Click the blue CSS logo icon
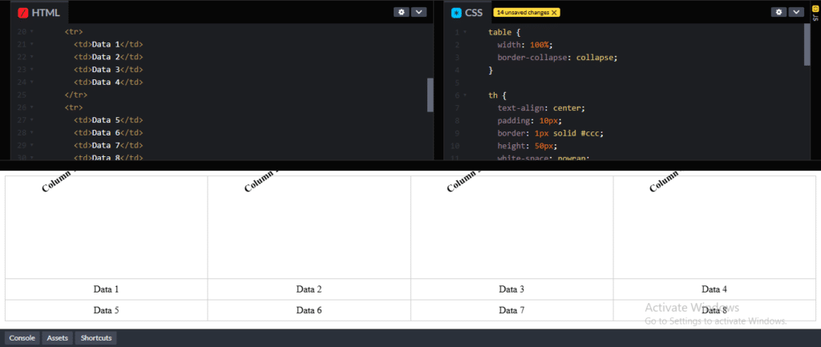The height and width of the screenshot is (347, 821). (x=457, y=13)
